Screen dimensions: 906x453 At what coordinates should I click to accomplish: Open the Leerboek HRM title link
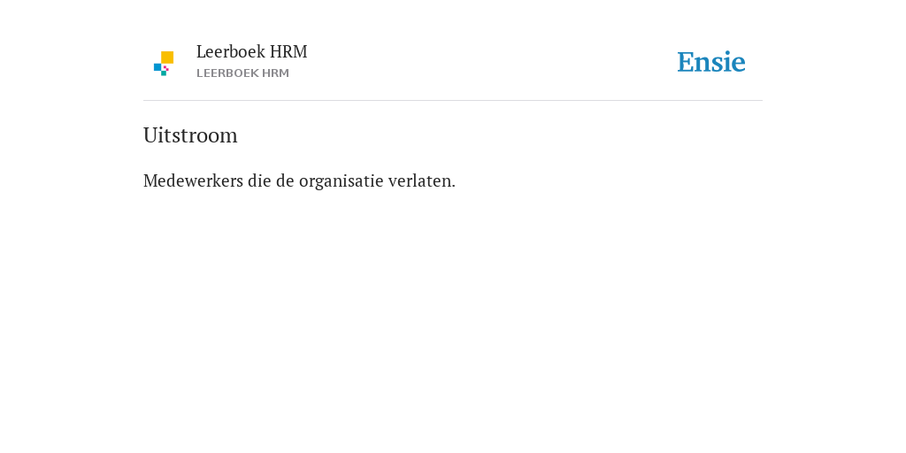[251, 51]
